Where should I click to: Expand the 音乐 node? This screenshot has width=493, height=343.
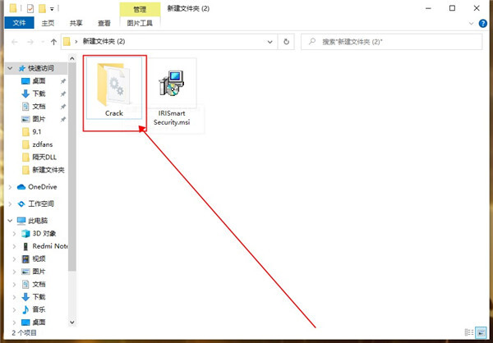[14, 309]
